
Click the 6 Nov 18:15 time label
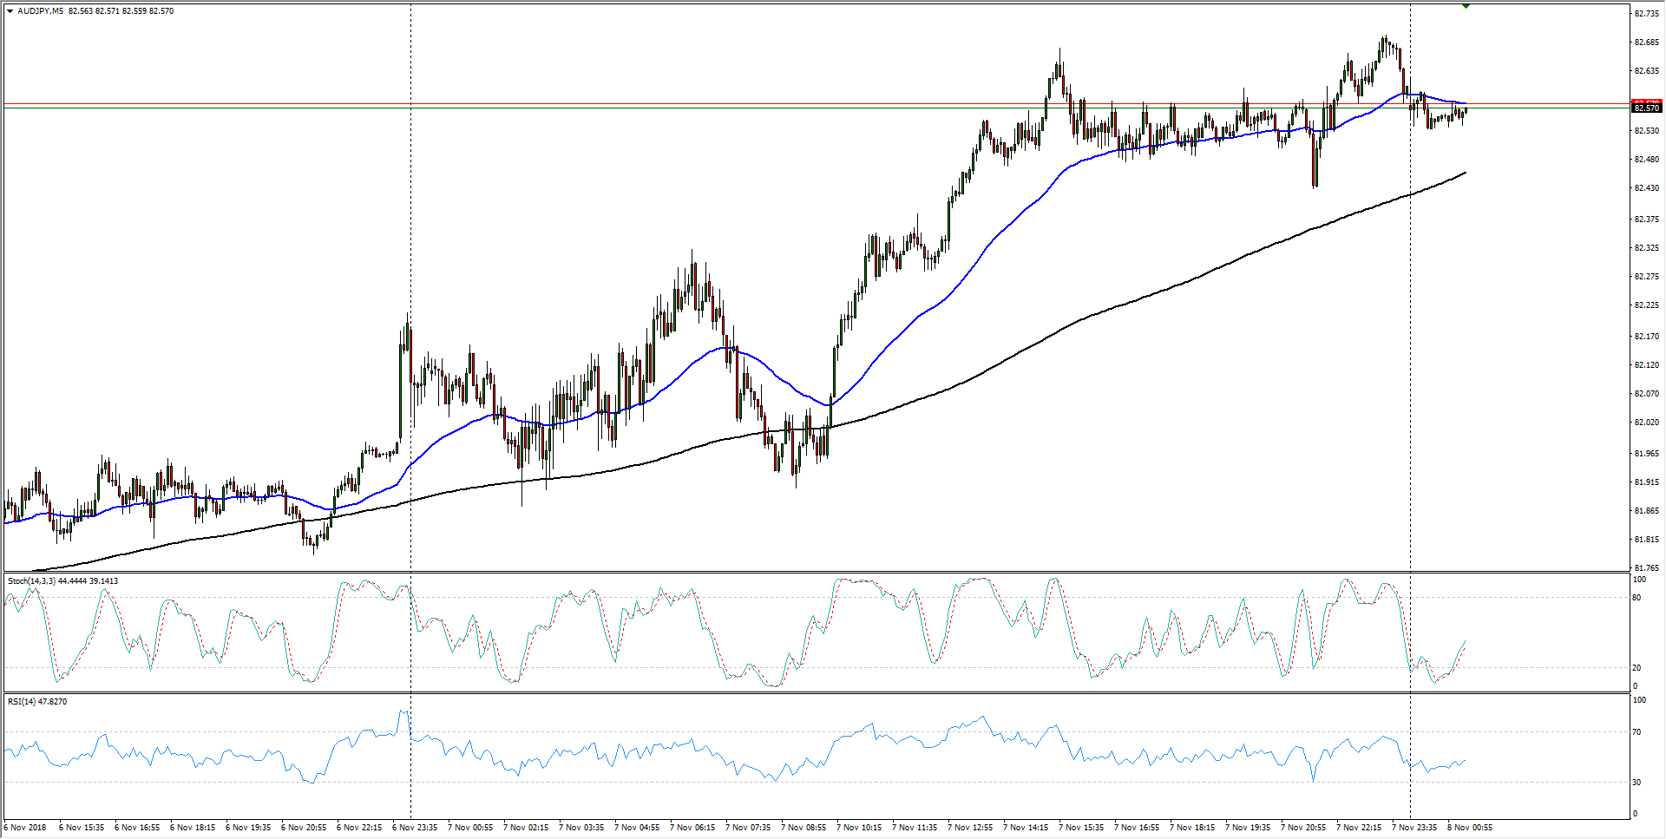193,828
